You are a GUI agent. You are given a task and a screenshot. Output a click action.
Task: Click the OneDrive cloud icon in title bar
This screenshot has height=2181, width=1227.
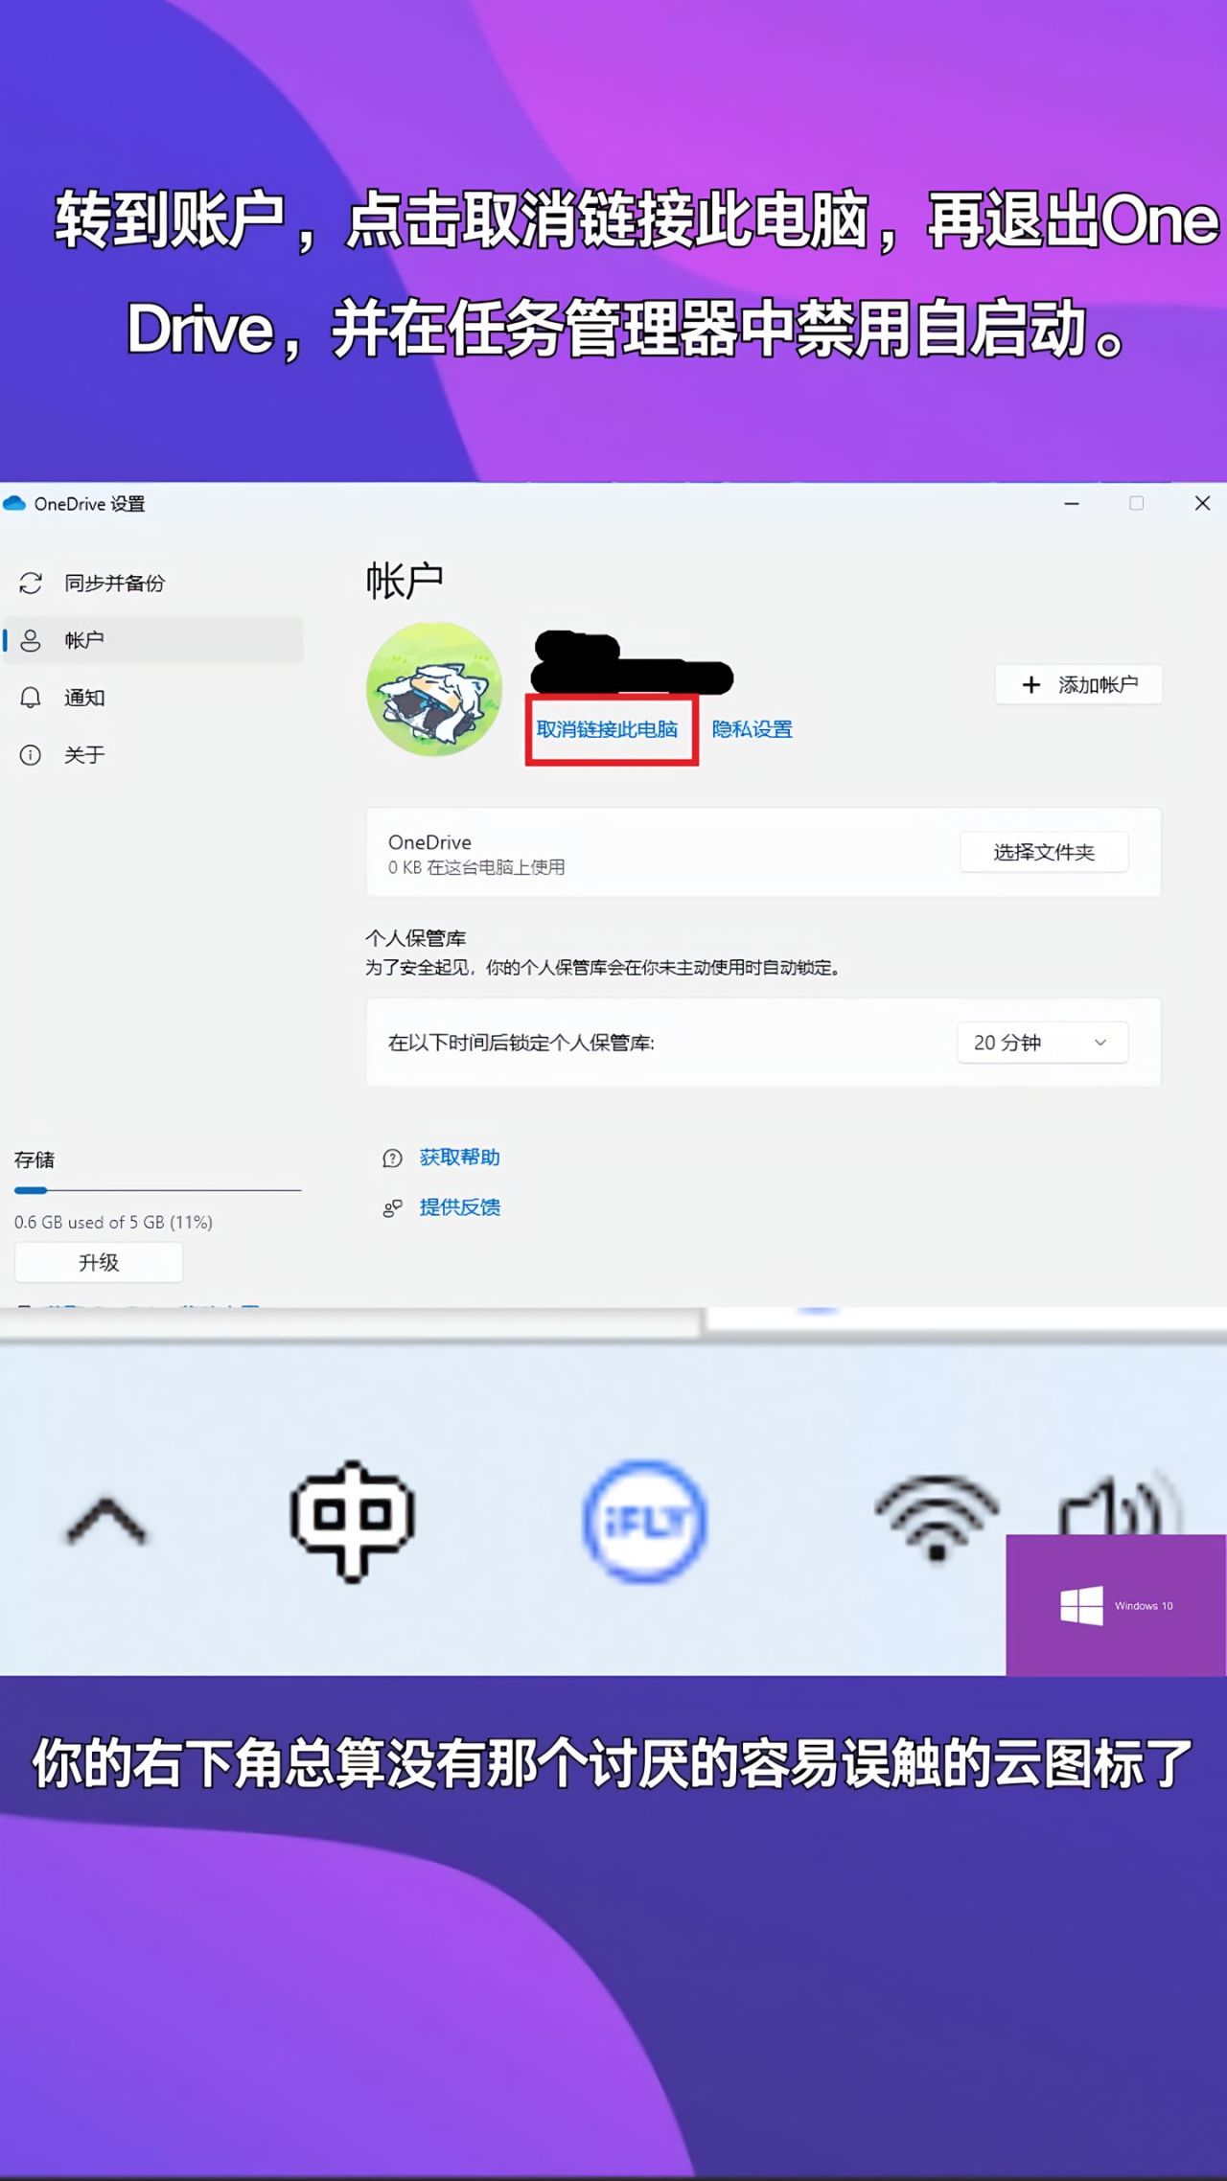click(x=14, y=503)
